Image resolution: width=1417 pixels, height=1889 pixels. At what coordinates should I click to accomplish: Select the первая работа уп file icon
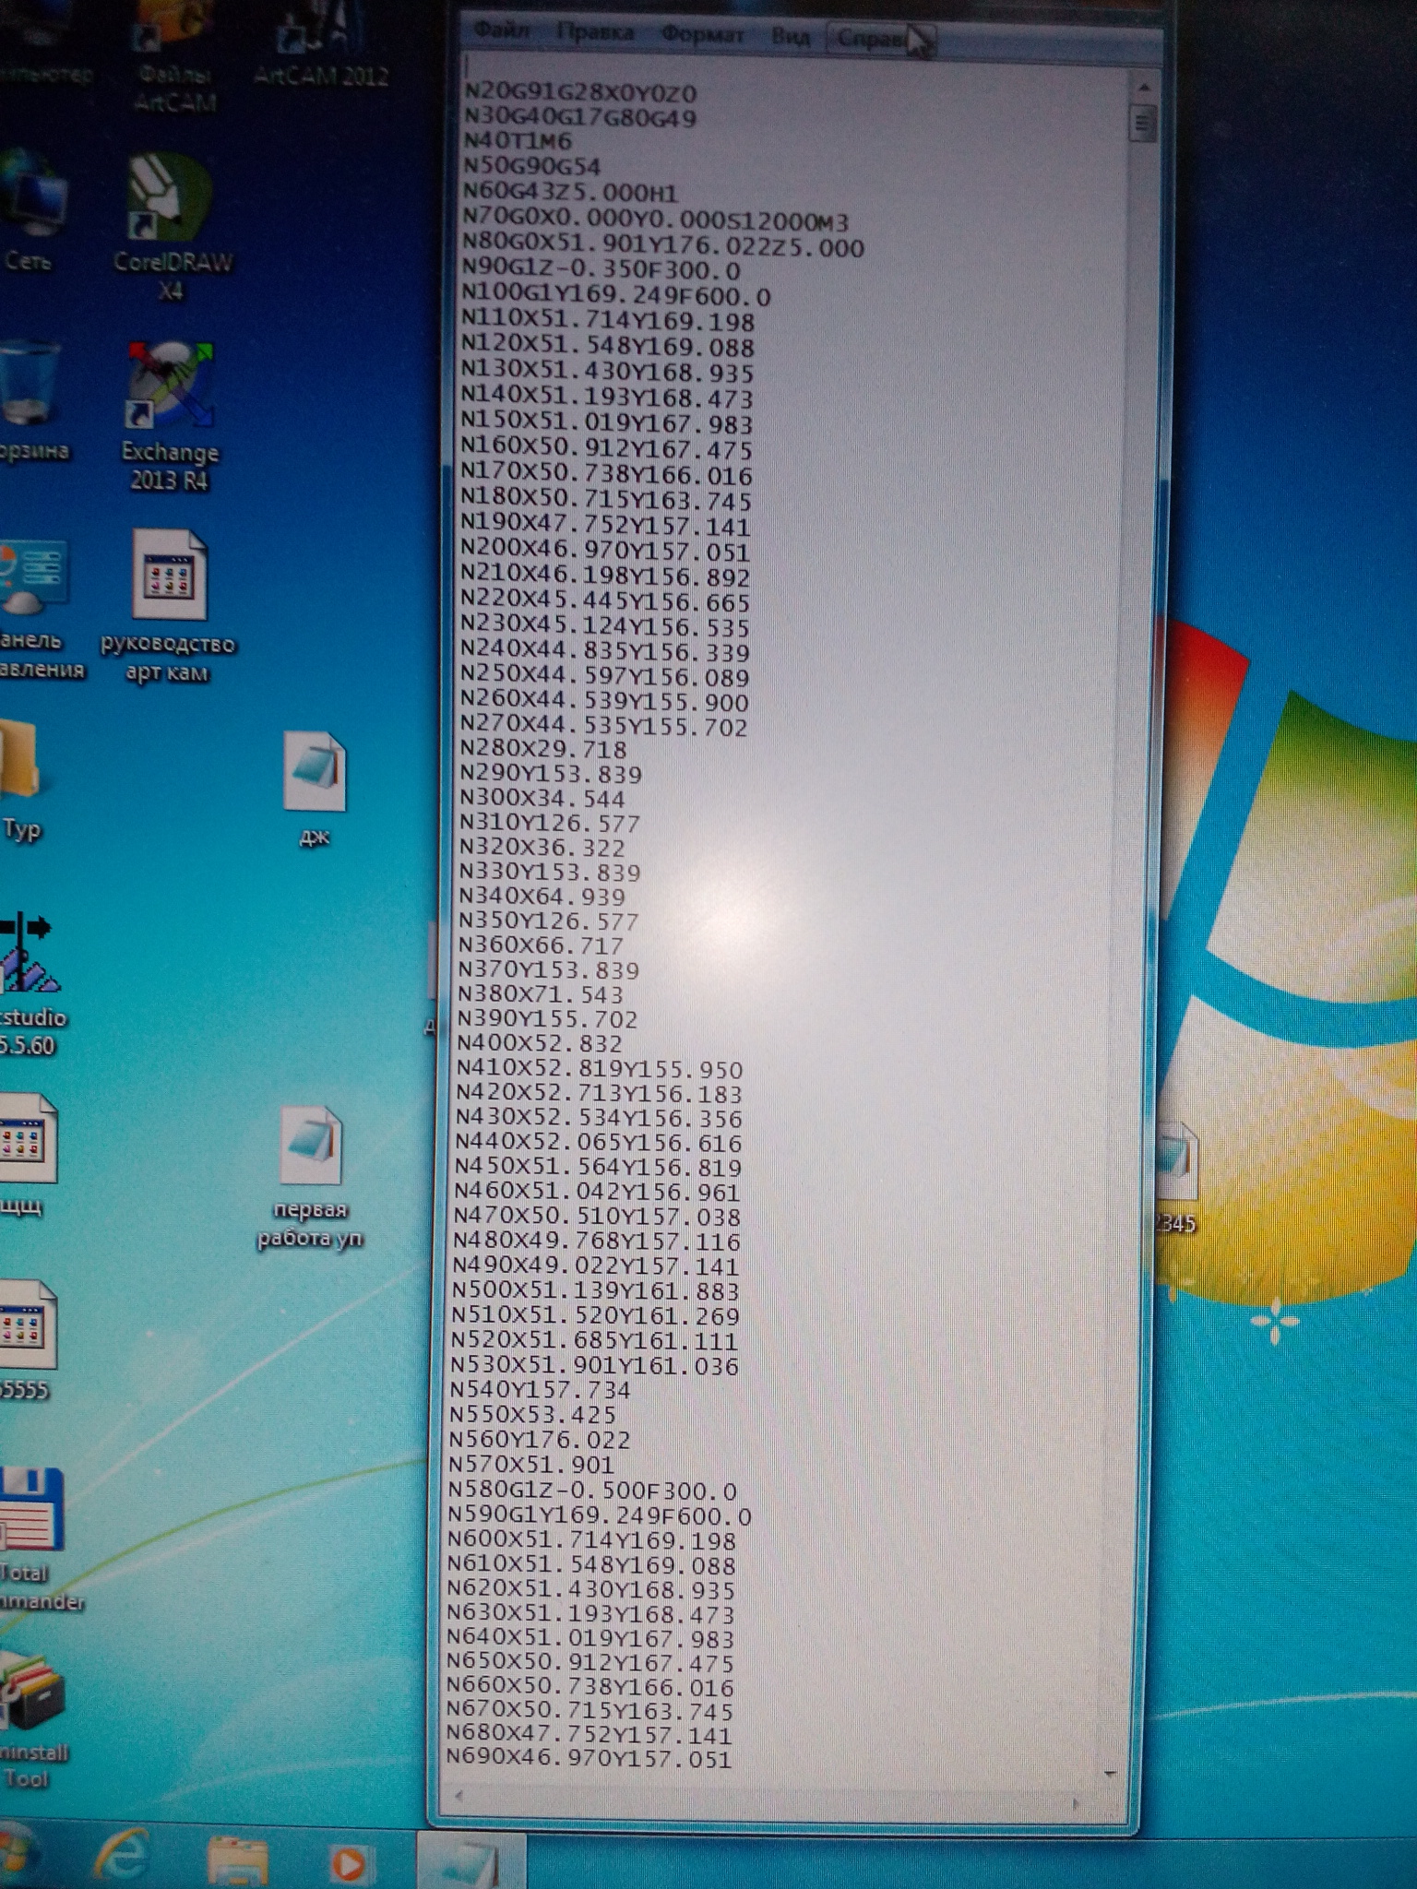(x=310, y=1177)
